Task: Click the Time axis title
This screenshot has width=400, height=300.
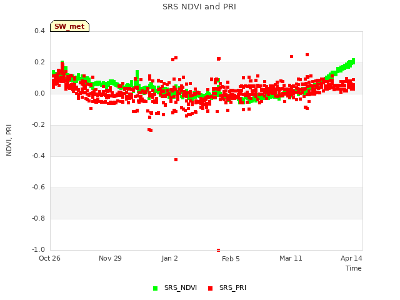Action: (x=354, y=268)
